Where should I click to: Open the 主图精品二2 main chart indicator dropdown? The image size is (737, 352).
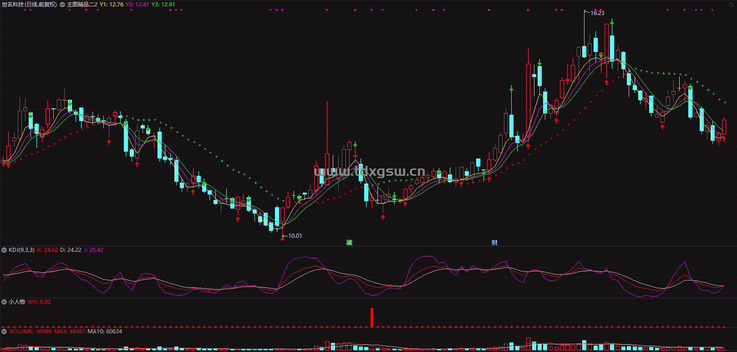[62, 5]
